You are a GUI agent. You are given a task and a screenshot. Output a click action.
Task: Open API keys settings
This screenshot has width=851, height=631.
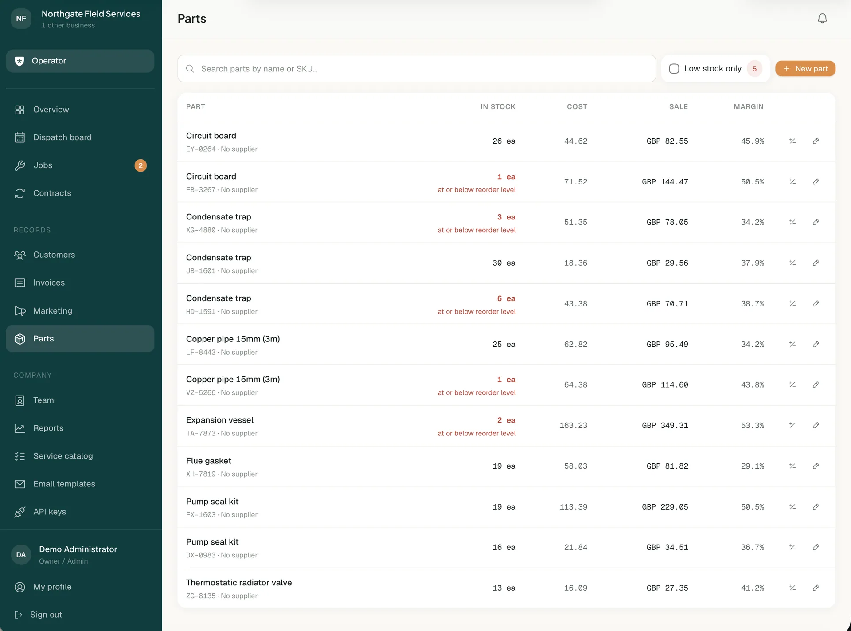click(x=80, y=512)
